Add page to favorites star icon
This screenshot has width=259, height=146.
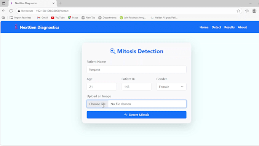[x=238, y=11]
